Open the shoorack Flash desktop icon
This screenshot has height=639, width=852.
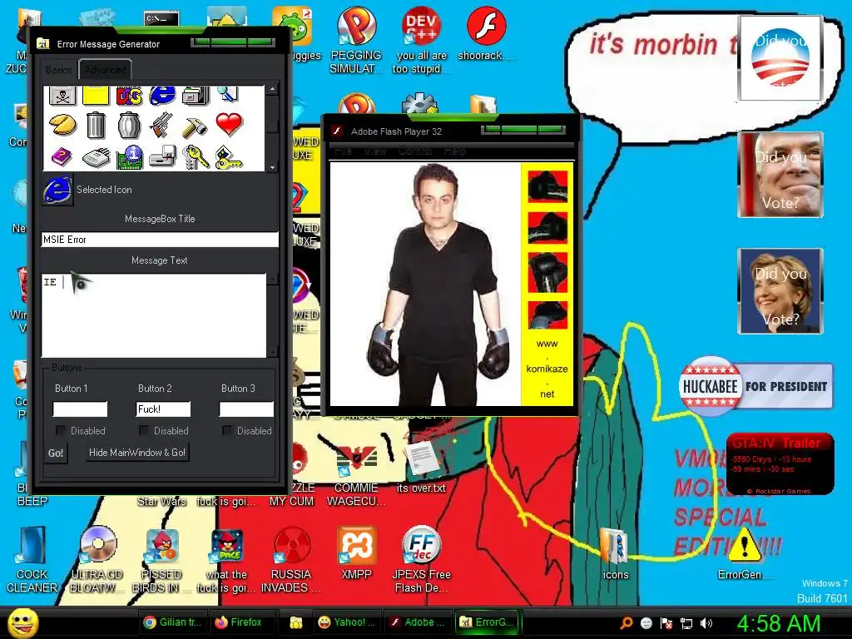[486, 35]
